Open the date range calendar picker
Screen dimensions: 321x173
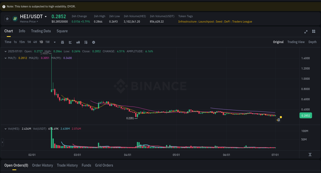pos(62,42)
